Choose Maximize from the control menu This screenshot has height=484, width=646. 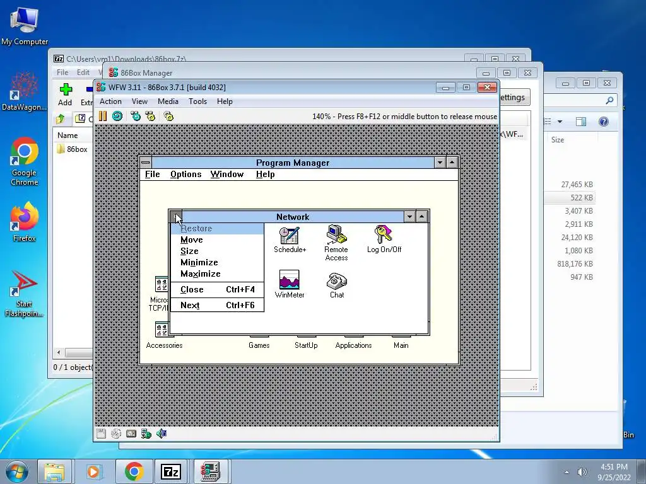pyautogui.click(x=217, y=274)
